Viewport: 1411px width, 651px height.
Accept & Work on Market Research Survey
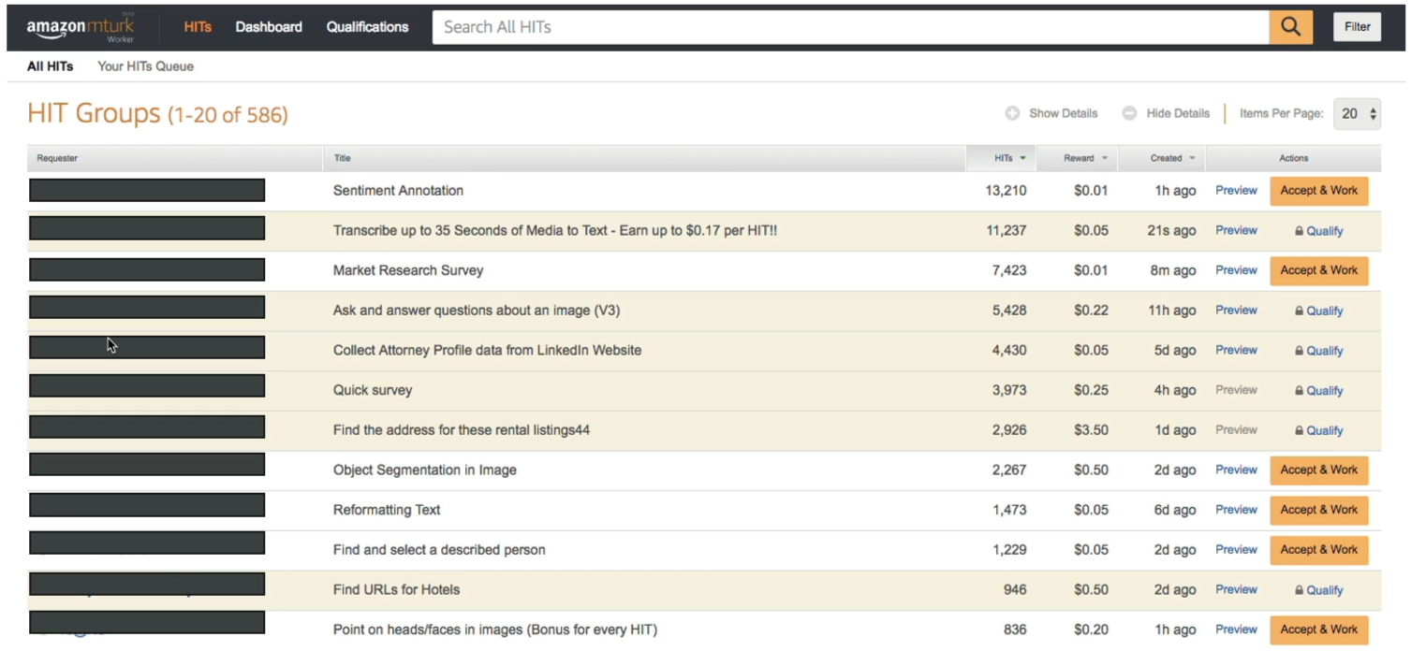[x=1318, y=270]
